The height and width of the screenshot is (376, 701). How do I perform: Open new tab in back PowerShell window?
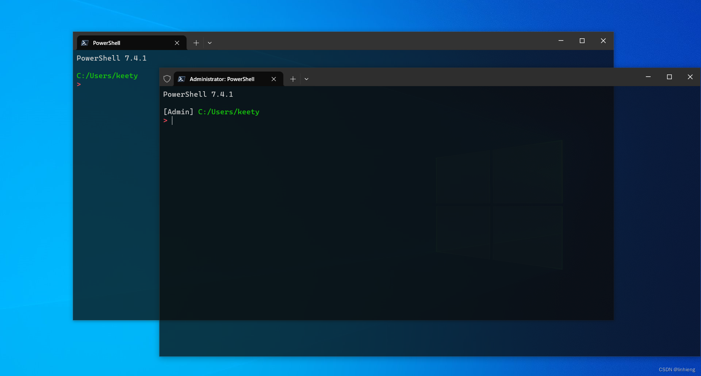(196, 43)
